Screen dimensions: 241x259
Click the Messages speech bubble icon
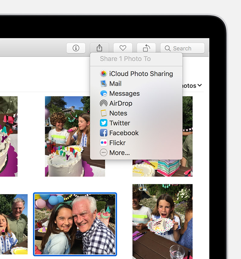click(104, 93)
